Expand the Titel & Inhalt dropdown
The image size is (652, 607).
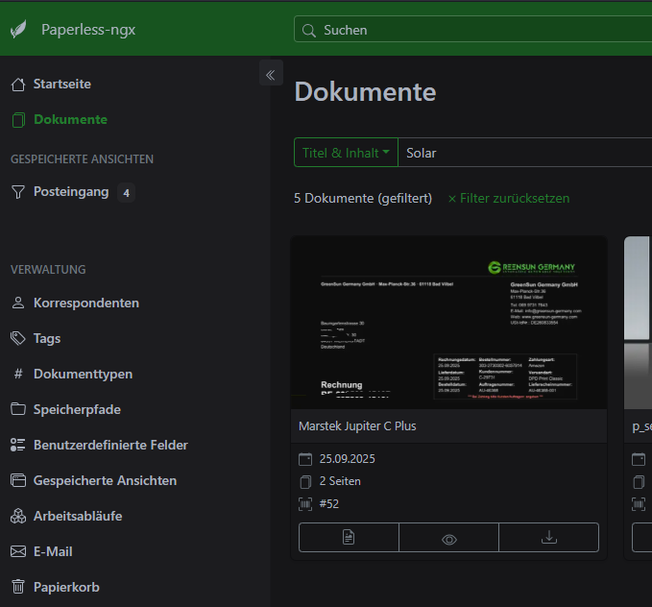346,153
